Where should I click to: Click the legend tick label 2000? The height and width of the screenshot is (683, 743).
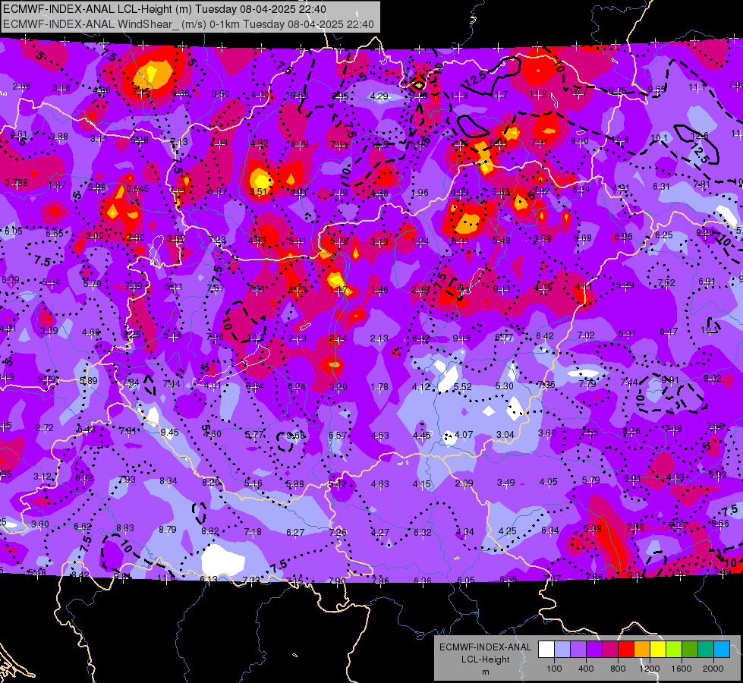click(x=713, y=669)
